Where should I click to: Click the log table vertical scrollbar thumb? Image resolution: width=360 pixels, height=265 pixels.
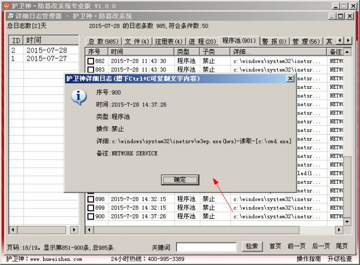click(347, 187)
